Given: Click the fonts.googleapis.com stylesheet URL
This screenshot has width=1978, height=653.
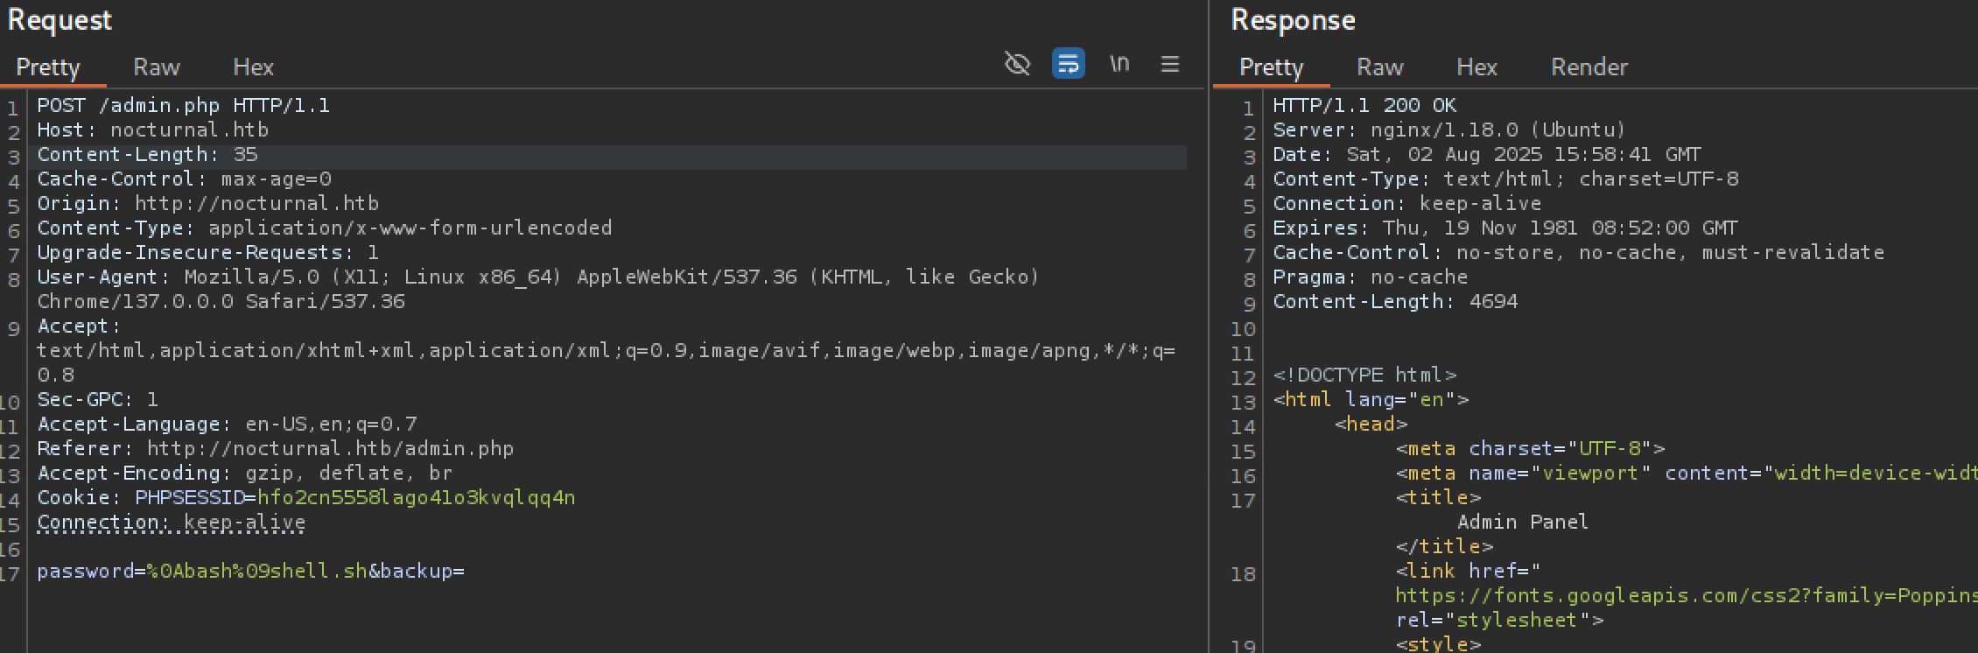Looking at the screenshot, I should (x=1686, y=596).
